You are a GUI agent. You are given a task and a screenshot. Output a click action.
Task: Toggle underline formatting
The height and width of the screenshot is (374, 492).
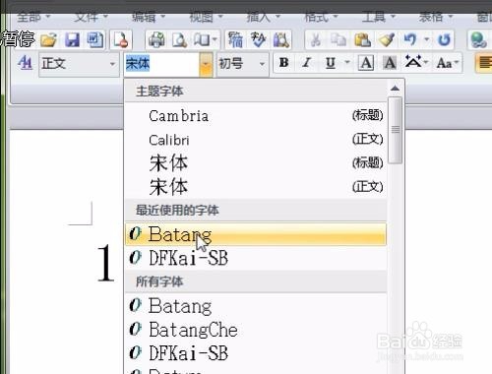(x=331, y=62)
